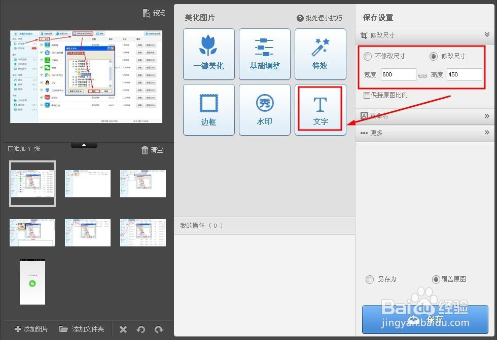
Task: Click the undo arrow in the bottom toolbar
Action: click(x=141, y=329)
